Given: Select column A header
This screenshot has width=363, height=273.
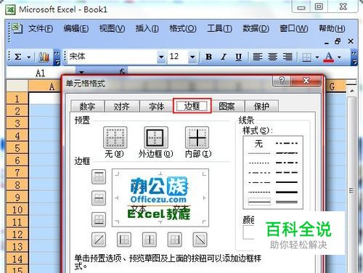Looking at the screenshot, I should pyautogui.click(x=45, y=86).
